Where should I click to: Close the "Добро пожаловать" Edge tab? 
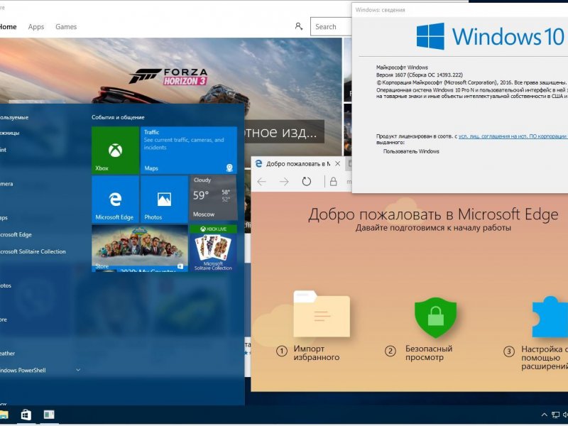(338, 164)
